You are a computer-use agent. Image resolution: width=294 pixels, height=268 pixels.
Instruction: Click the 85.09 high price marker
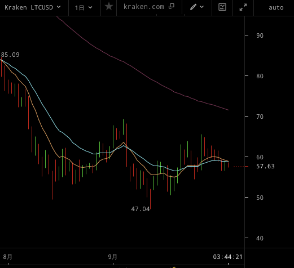point(10,55)
